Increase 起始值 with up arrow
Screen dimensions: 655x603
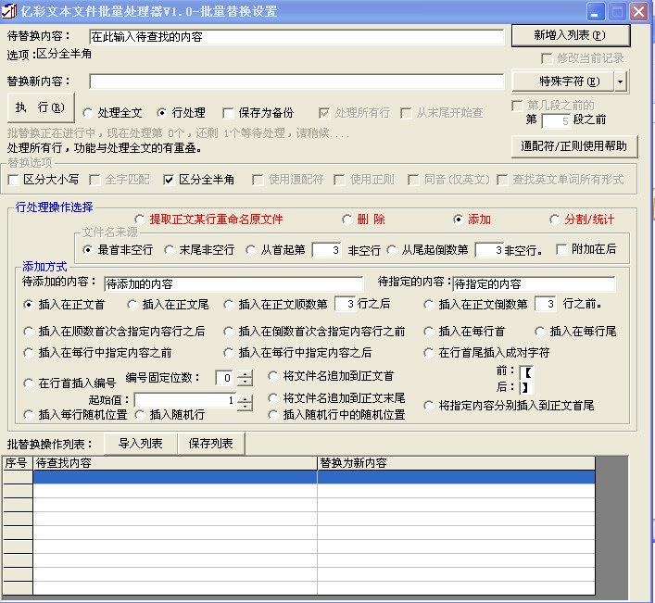pyautogui.click(x=245, y=399)
